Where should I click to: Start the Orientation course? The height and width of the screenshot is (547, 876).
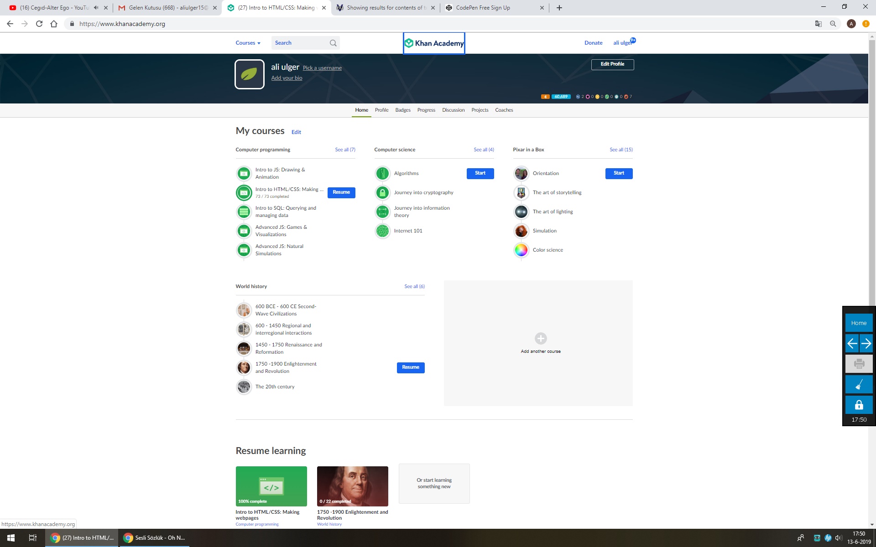[x=619, y=173]
